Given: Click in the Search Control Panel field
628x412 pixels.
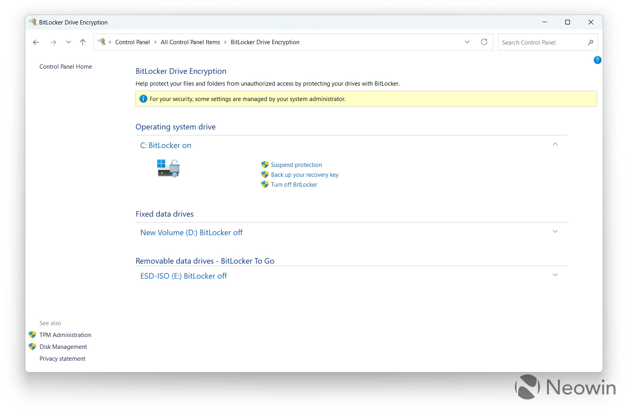Looking at the screenshot, I should pos(541,43).
